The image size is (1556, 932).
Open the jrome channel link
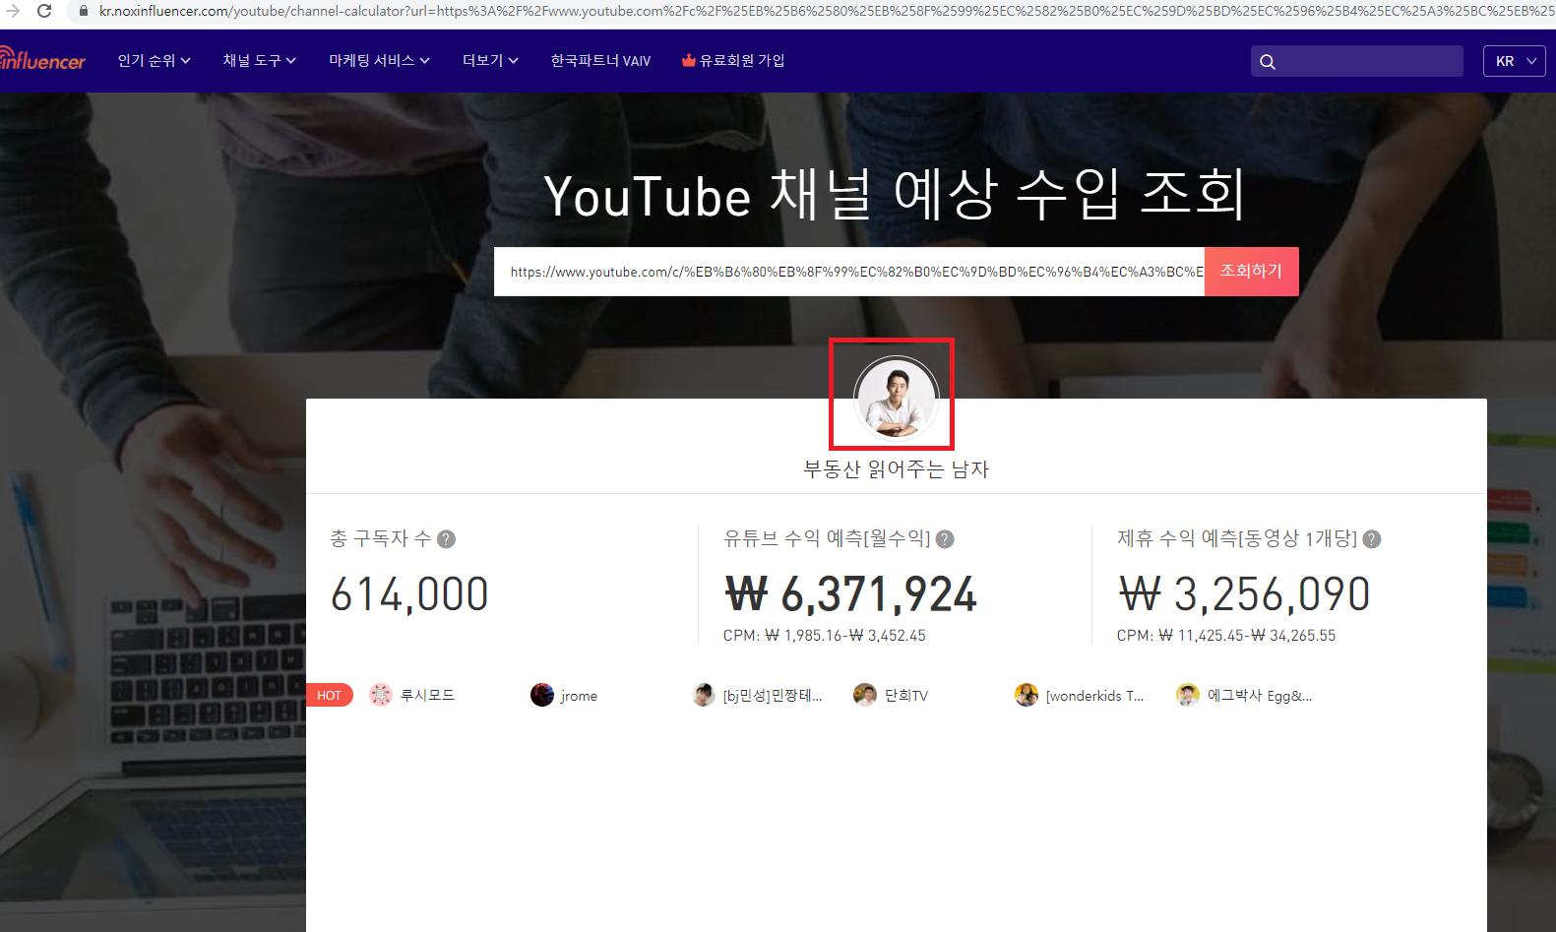coord(579,696)
